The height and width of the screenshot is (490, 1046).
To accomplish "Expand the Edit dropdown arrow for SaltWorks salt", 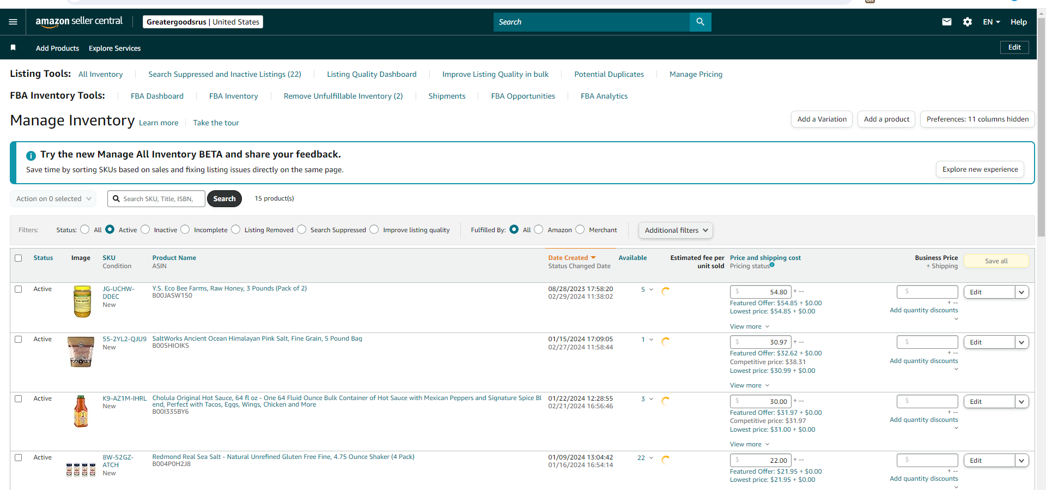I will point(1022,342).
